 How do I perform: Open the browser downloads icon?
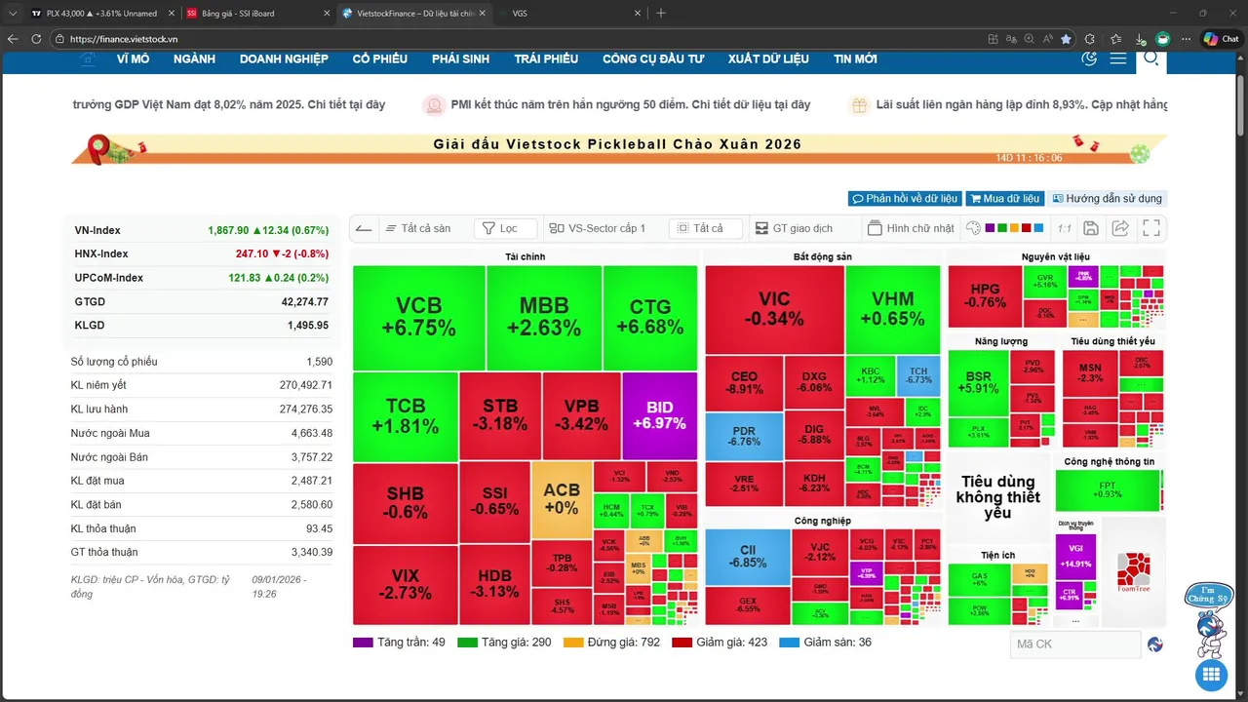1141,39
